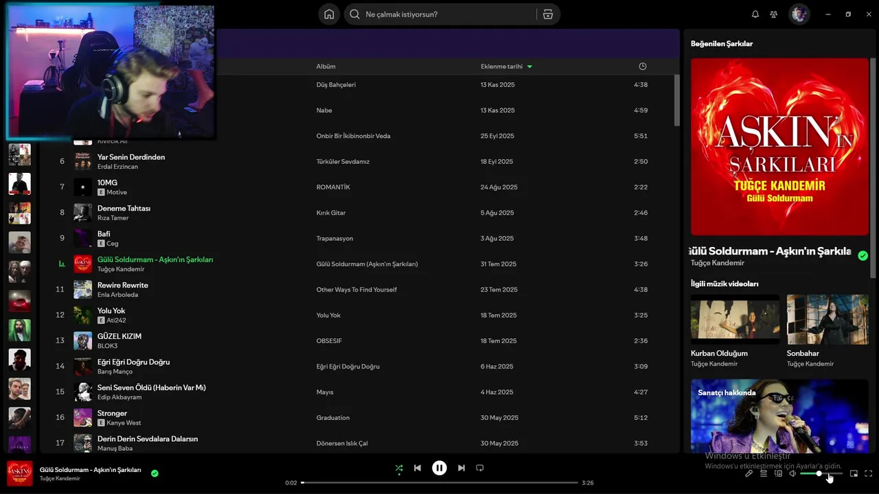Screen dimensions: 879x494
Task: Open sidebar playlist with red car cover
Action: [19, 301]
